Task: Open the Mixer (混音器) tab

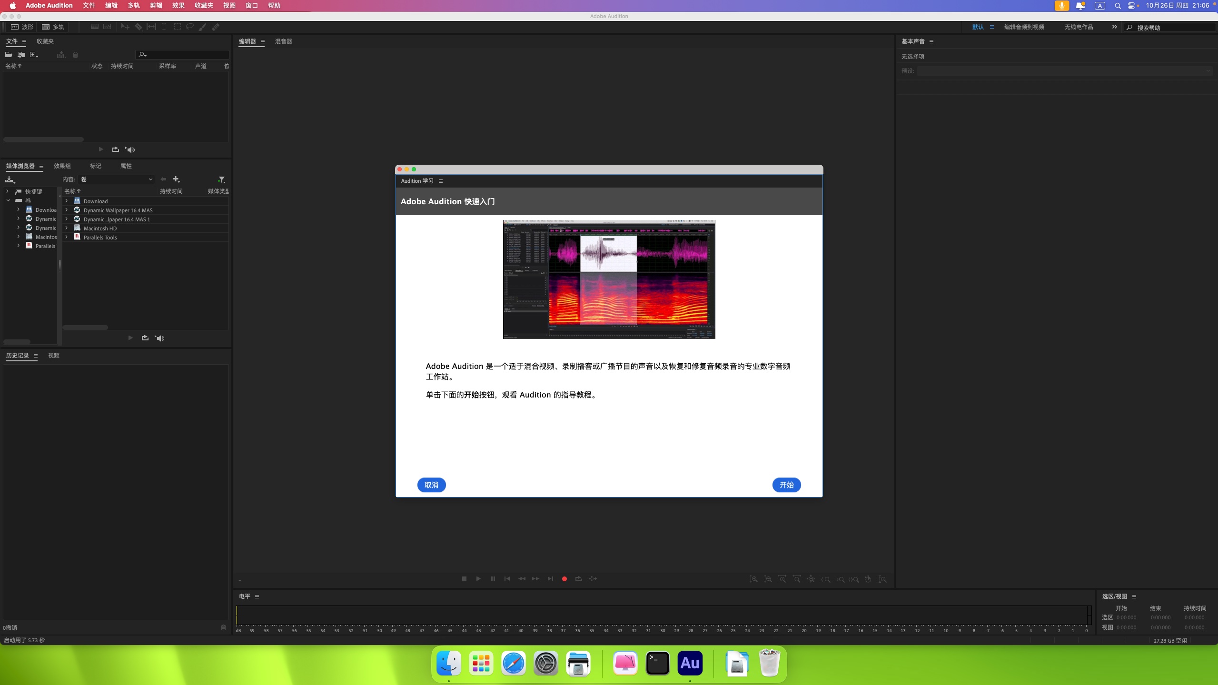Action: coord(284,41)
